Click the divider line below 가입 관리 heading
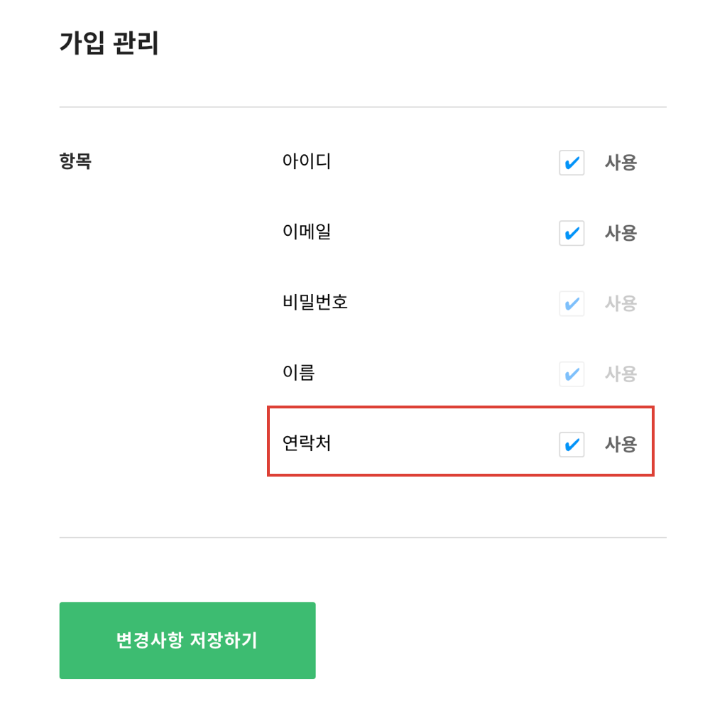This screenshot has height=706, width=710. (362, 107)
